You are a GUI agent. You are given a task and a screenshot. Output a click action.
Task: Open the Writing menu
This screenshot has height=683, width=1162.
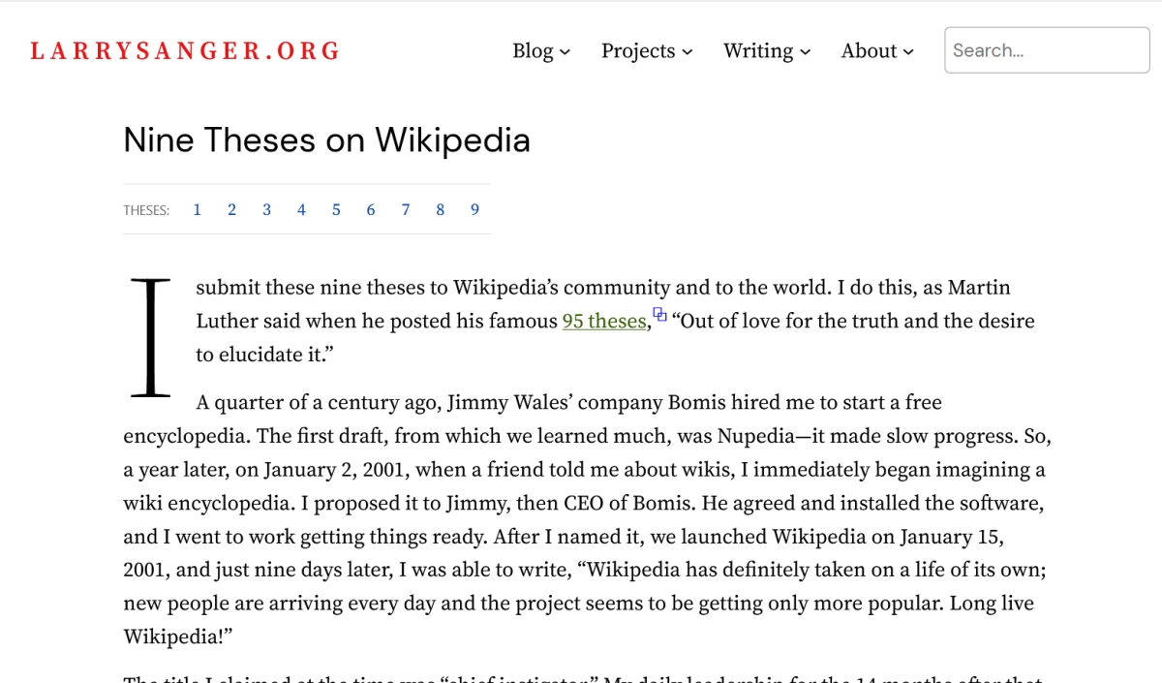pyautogui.click(x=758, y=51)
